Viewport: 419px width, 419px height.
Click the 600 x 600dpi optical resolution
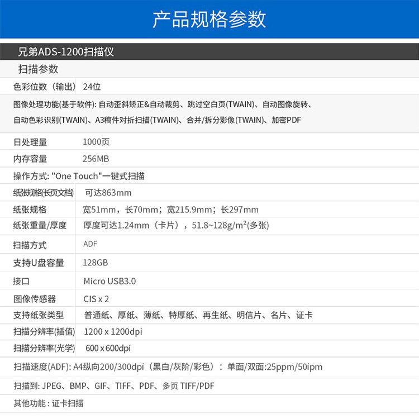click(108, 348)
